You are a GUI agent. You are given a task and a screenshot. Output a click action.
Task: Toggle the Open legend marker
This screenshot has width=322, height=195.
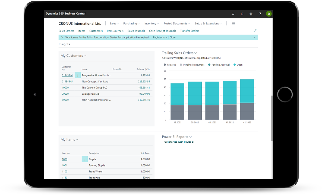coord(235,65)
